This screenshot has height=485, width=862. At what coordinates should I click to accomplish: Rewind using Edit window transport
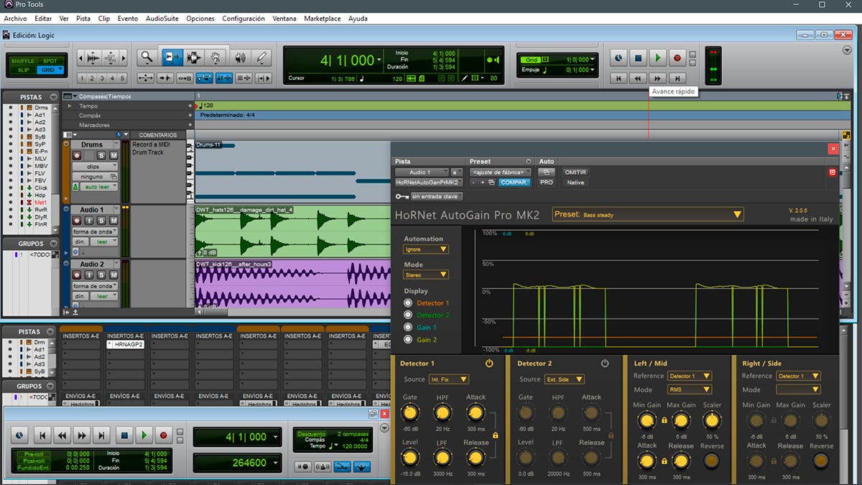pyautogui.click(x=638, y=78)
